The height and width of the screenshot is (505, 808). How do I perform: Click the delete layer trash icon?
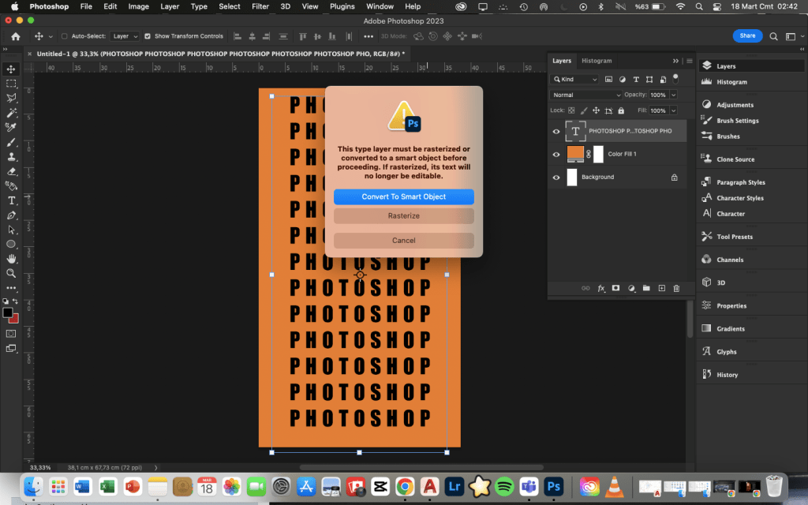pos(676,289)
